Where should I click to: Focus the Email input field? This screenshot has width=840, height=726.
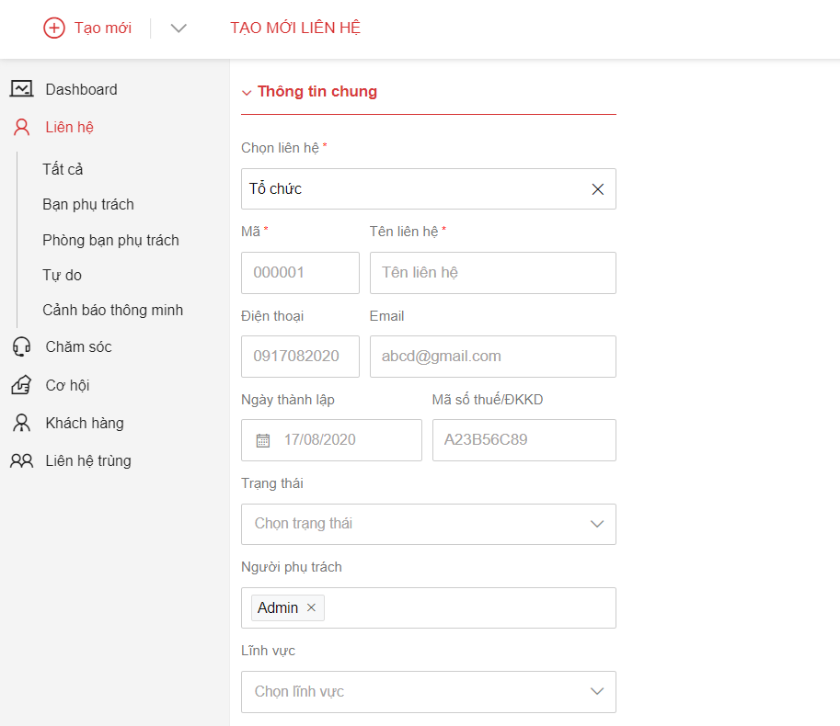click(x=492, y=357)
